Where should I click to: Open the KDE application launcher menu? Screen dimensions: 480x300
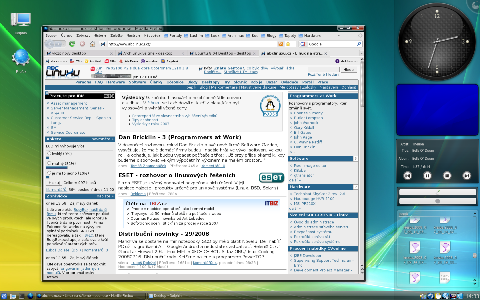pyautogui.click(x=4, y=296)
